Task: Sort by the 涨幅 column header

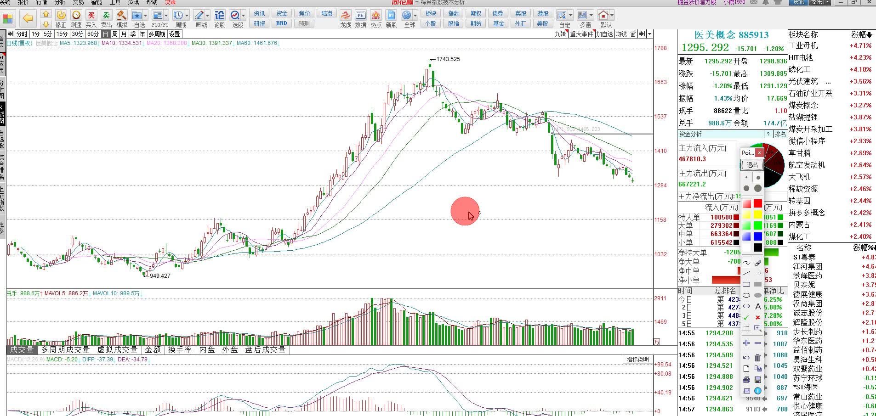Action: click(x=862, y=34)
